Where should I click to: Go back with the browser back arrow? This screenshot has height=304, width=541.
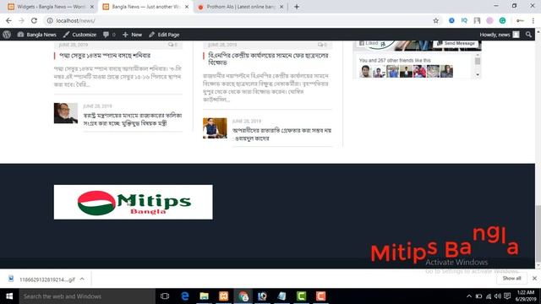pyautogui.click(x=8, y=20)
